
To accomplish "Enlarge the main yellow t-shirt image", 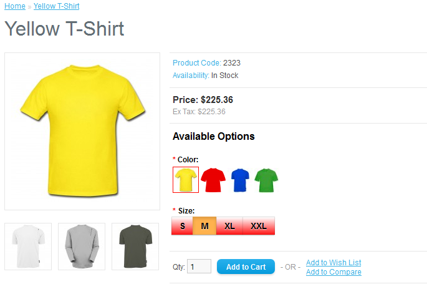I will pyautogui.click(x=82, y=131).
